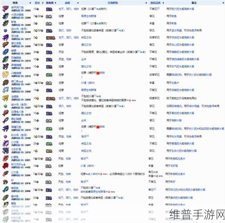The width and height of the screenshot is (225, 223).
Task: Click the yellow Flarefin Koi icon, ID 2312
Action: pyautogui.click(x=5, y=74)
